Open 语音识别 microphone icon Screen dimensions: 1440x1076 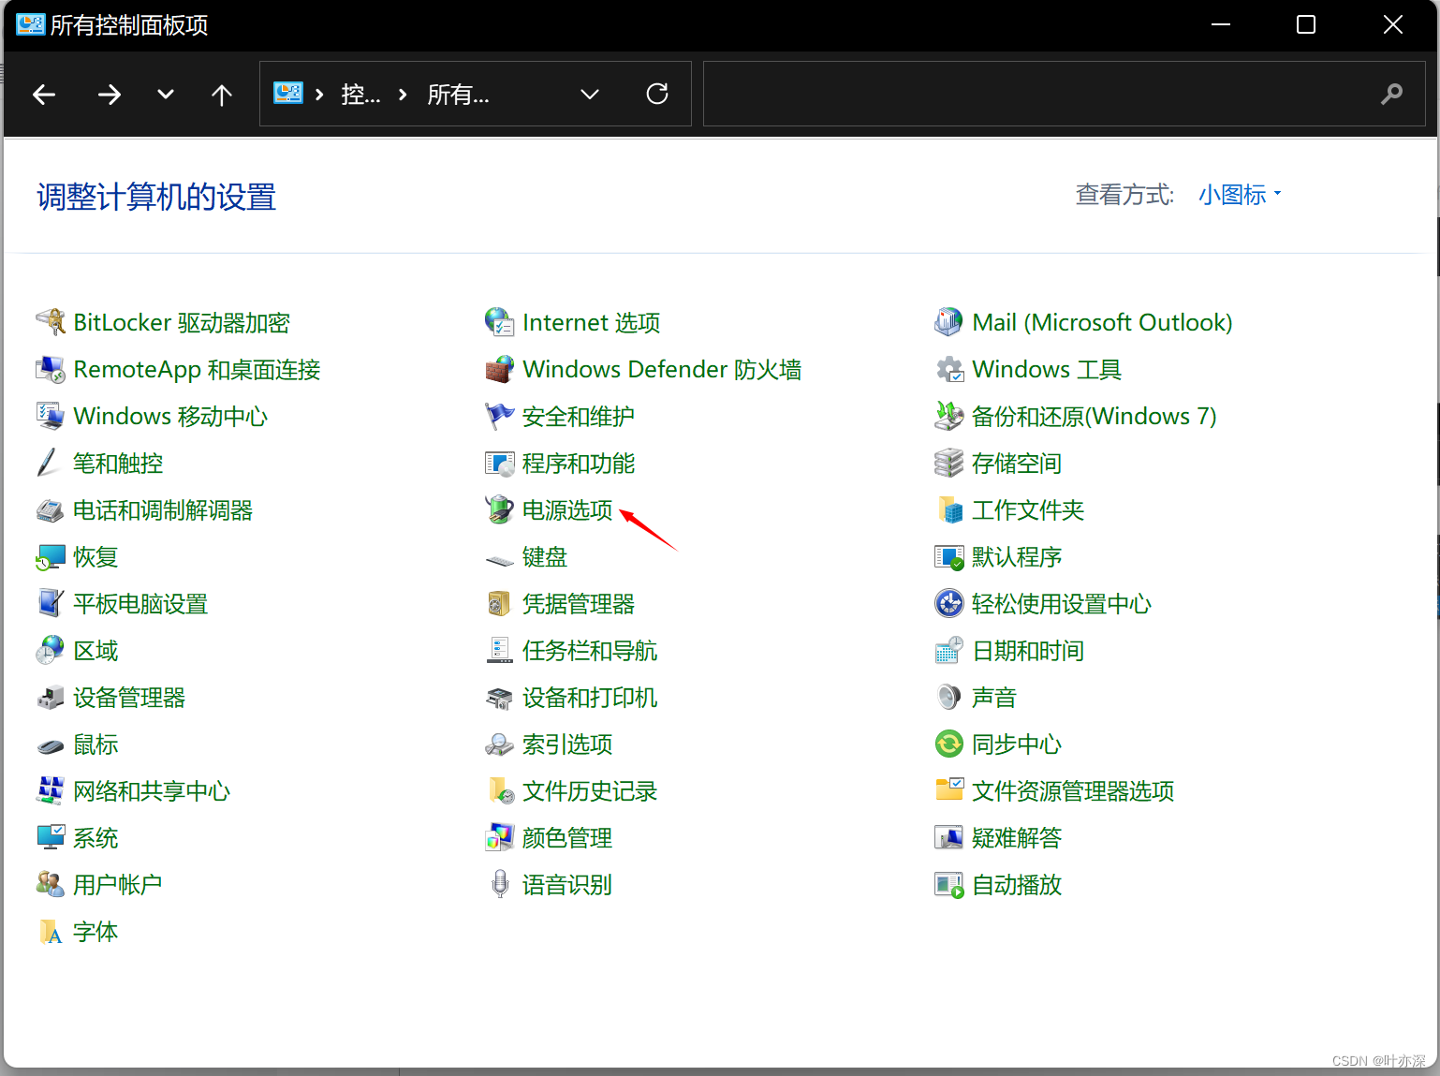pos(499,884)
